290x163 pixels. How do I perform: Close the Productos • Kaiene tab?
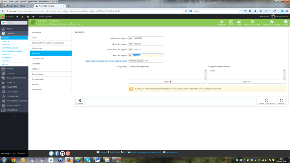click(64, 6)
